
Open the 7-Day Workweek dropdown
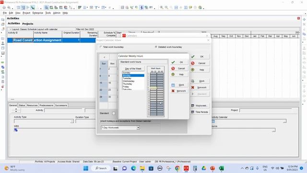[x=138, y=128]
